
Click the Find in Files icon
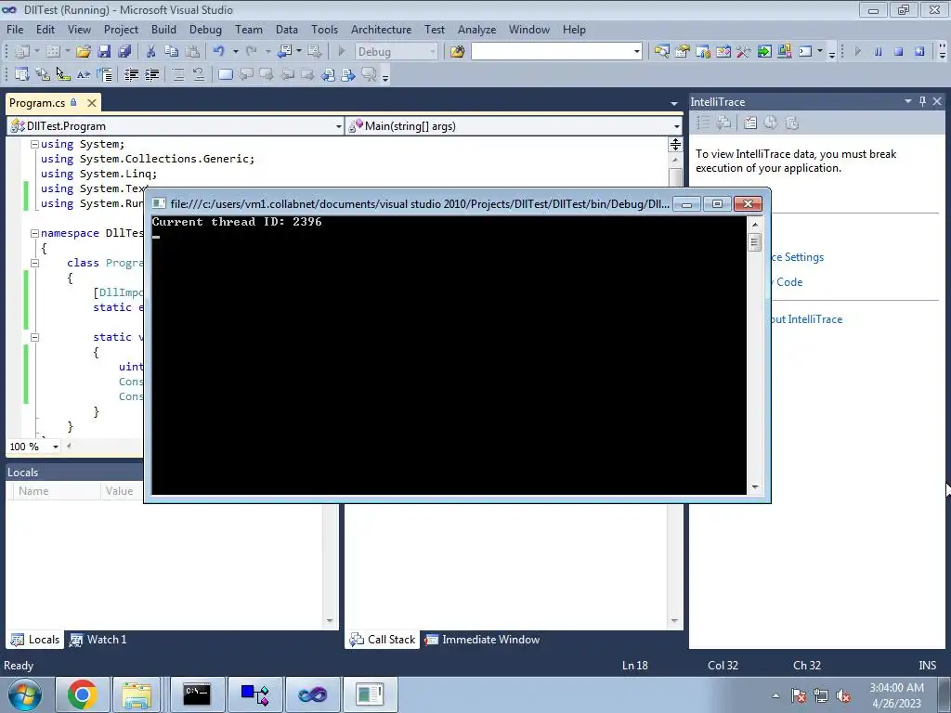pyautogui.click(x=457, y=52)
